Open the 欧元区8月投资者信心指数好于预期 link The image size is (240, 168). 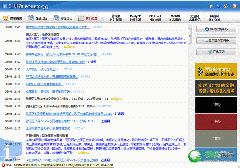(69, 114)
